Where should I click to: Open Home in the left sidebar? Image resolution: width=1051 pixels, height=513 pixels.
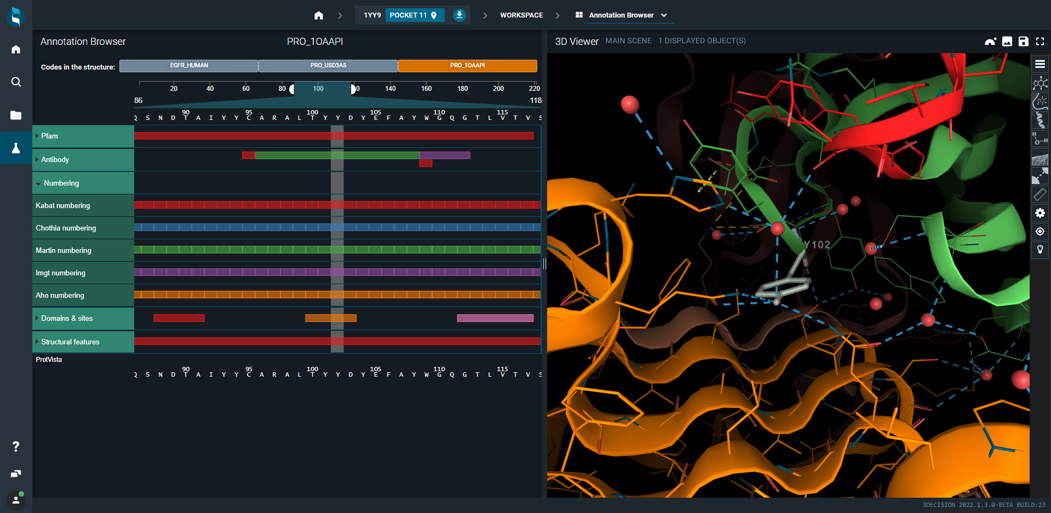coord(16,49)
